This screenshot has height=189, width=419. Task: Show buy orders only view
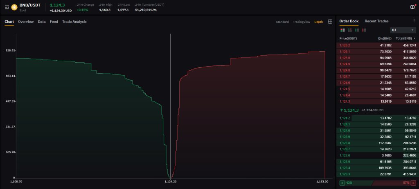pyautogui.click(x=357, y=30)
